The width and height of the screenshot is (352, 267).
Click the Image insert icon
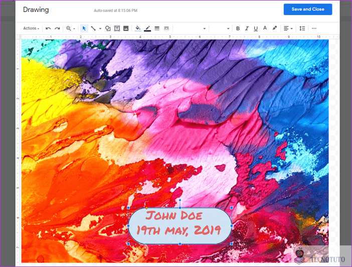[x=126, y=28]
